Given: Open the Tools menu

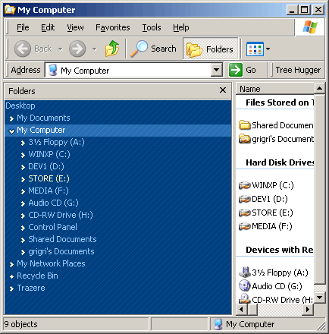Looking at the screenshot, I should tap(152, 27).
